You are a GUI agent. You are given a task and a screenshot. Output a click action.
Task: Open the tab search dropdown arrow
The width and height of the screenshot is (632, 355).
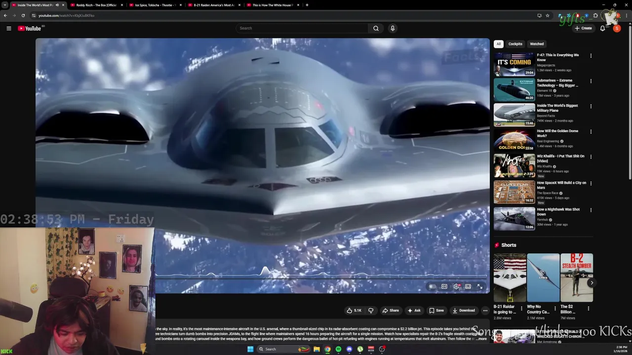click(5, 5)
